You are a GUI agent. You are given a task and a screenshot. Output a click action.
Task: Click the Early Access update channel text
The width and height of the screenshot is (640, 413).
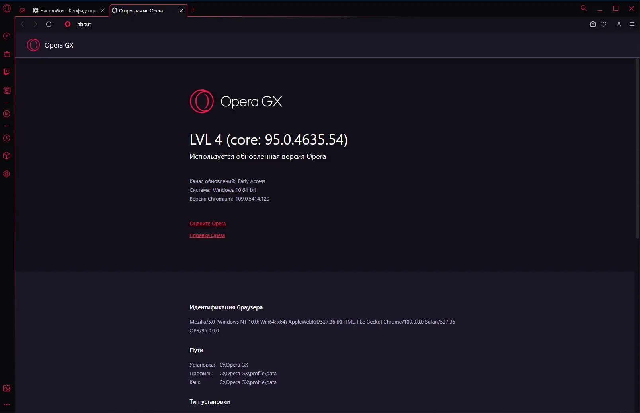(x=252, y=181)
